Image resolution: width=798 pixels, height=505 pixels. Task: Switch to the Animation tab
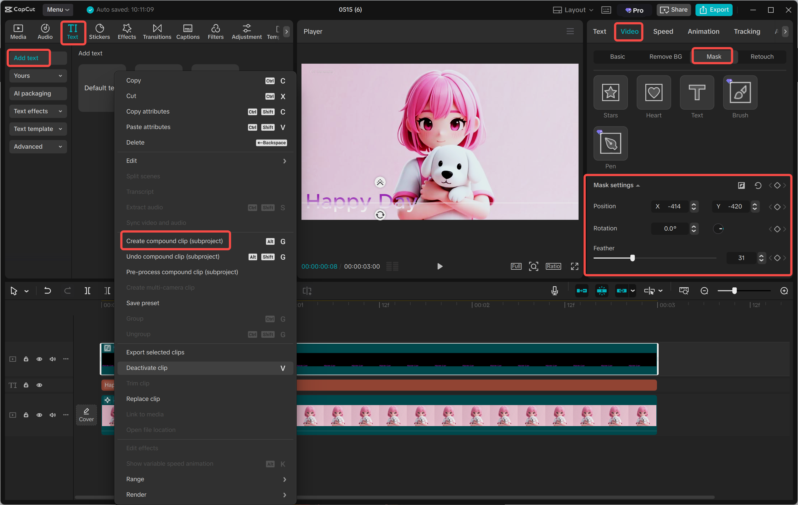pos(703,32)
